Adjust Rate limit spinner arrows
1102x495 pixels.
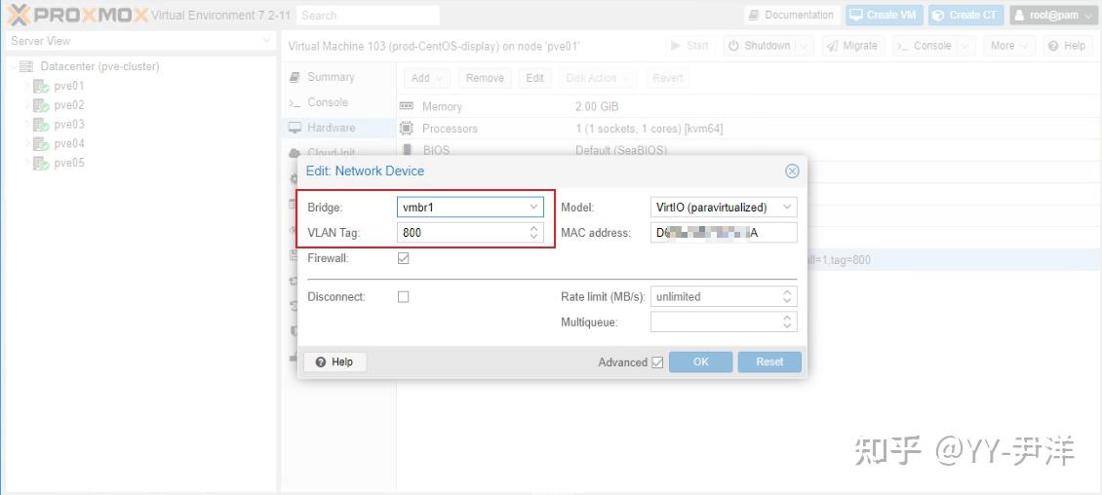point(788,297)
